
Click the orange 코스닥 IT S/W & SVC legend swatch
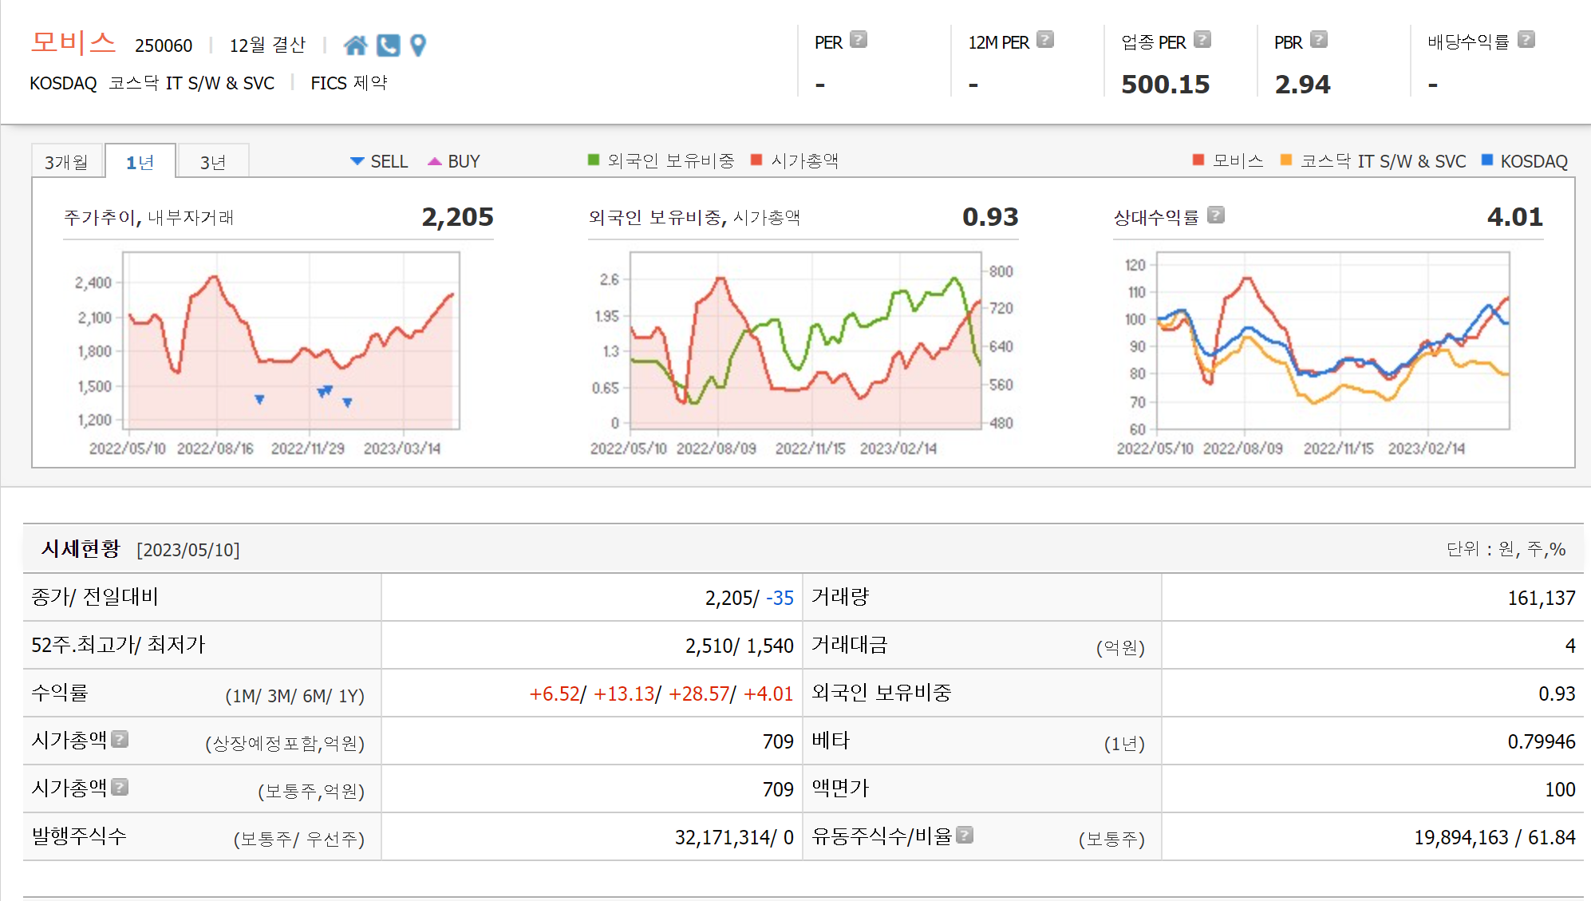pos(1285,160)
